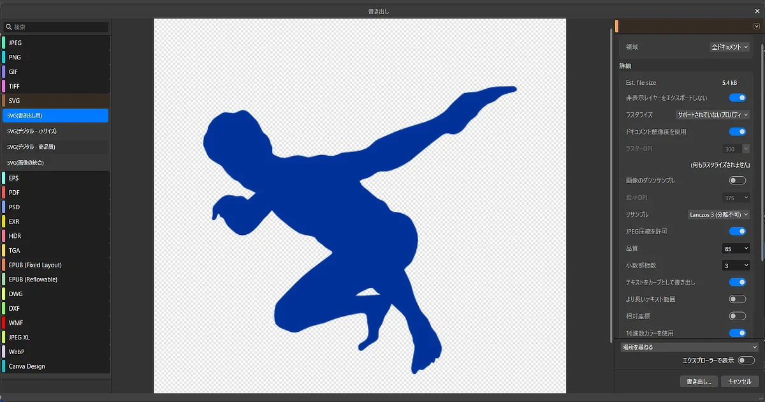The height and width of the screenshot is (402, 765).
Task: Toggle ドキュメント解像度を使用 switch
Action: (738, 131)
